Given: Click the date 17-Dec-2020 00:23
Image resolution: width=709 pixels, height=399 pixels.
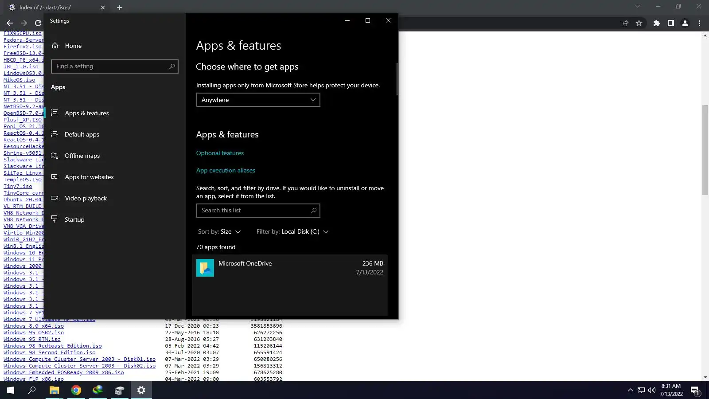Looking at the screenshot, I should point(192,326).
